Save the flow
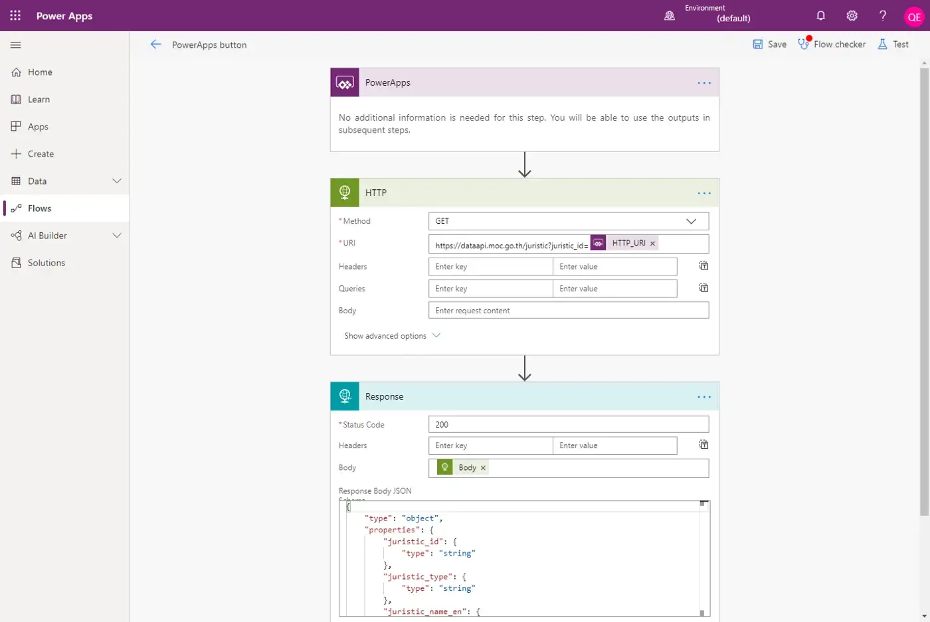Image resolution: width=930 pixels, height=622 pixels. (x=769, y=44)
